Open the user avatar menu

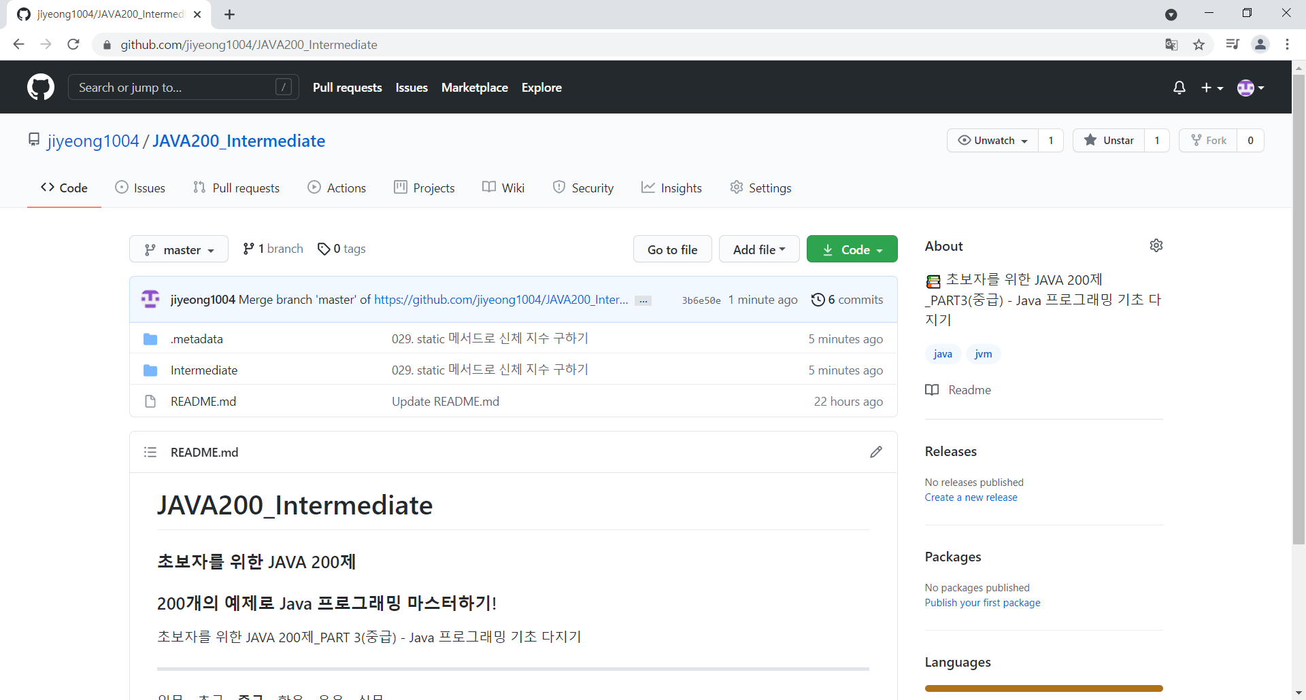pyautogui.click(x=1250, y=88)
